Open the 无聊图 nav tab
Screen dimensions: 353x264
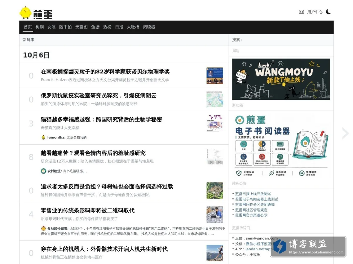coord(81,27)
